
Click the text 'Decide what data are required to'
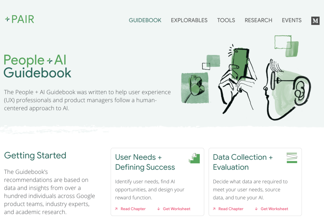pyautogui.click(x=250, y=182)
